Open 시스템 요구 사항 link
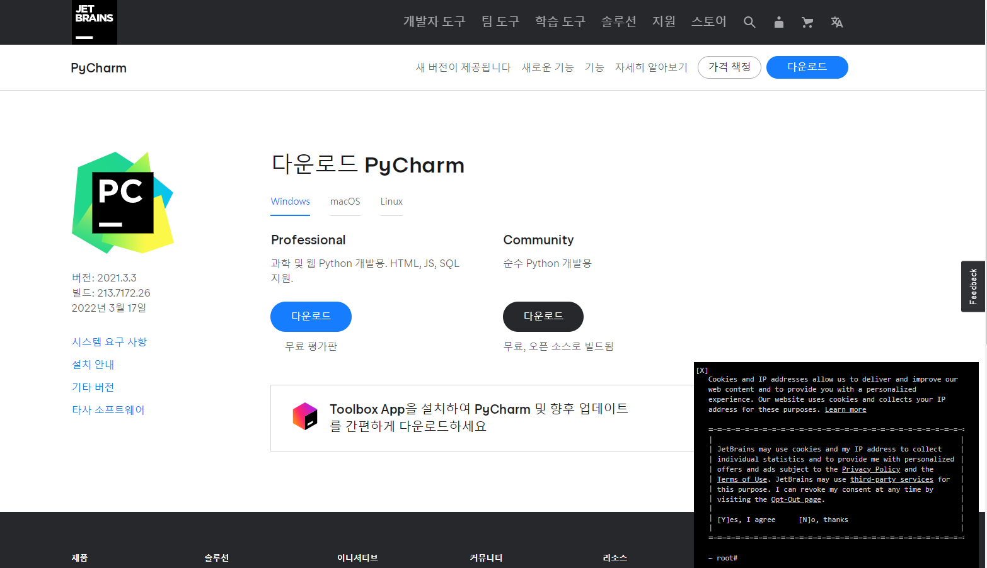Image resolution: width=987 pixels, height=568 pixels. coord(109,342)
